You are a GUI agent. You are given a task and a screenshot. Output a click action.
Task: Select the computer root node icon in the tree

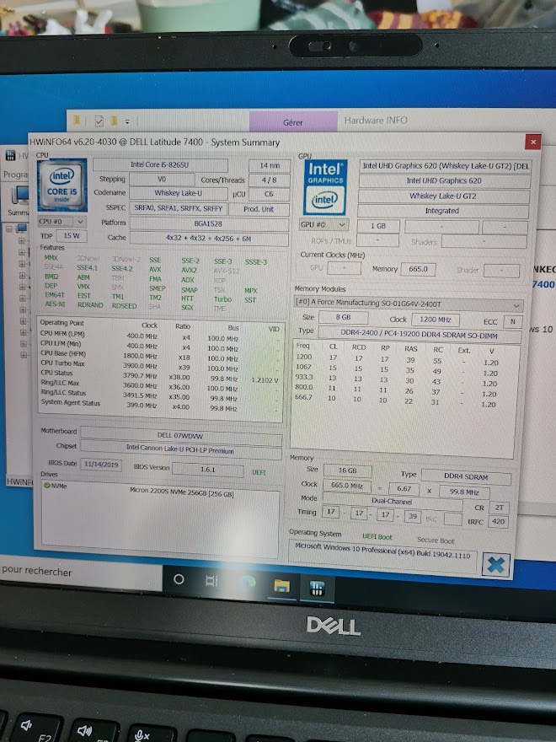22,229
